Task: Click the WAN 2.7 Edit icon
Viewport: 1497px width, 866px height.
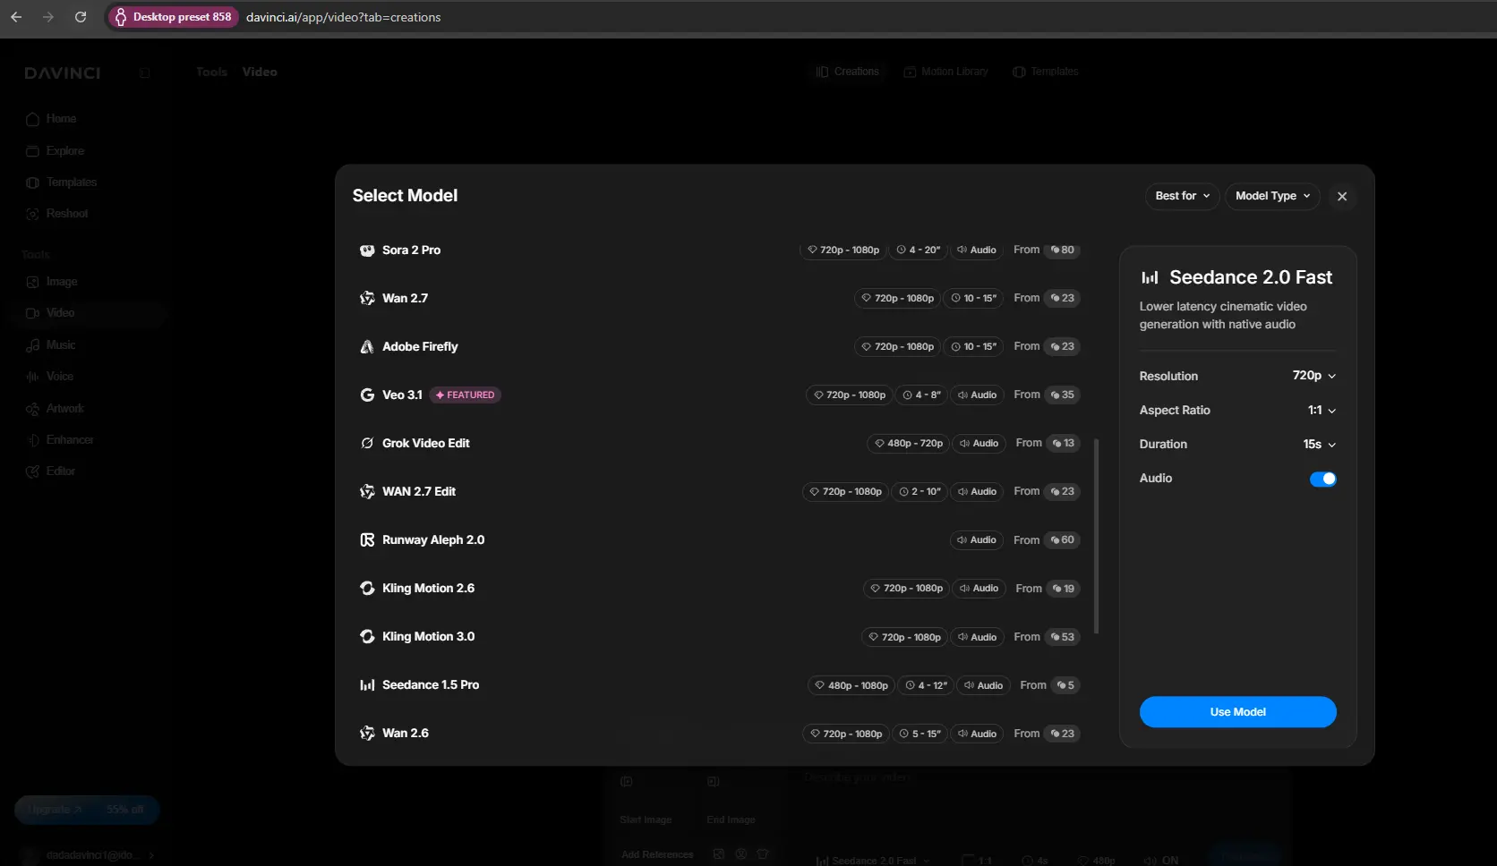Action: [367, 492]
